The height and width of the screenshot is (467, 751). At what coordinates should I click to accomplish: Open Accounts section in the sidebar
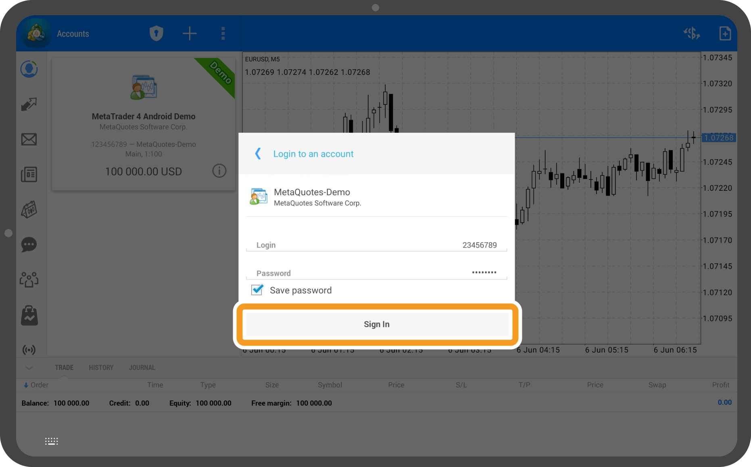[29, 69]
